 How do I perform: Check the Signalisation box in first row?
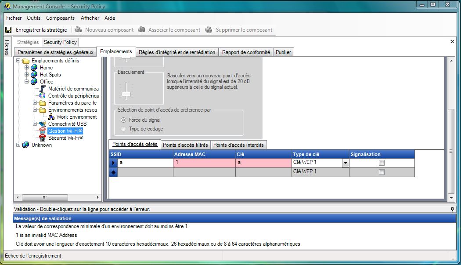tap(382, 163)
